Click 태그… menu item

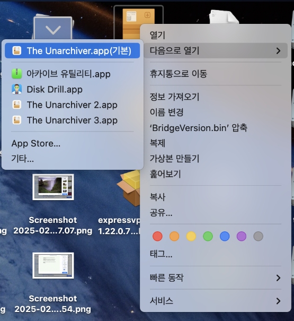[216, 254]
